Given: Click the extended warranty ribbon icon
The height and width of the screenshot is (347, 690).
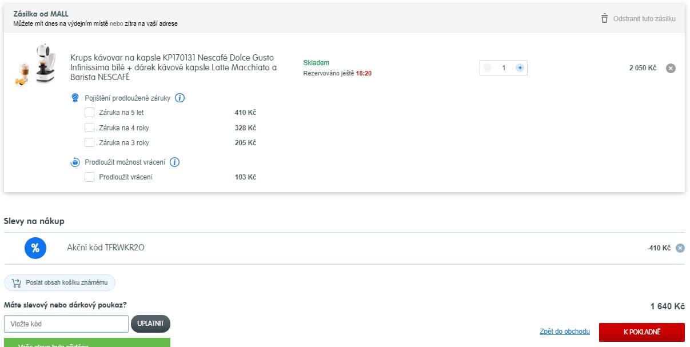Looking at the screenshot, I should (x=75, y=98).
